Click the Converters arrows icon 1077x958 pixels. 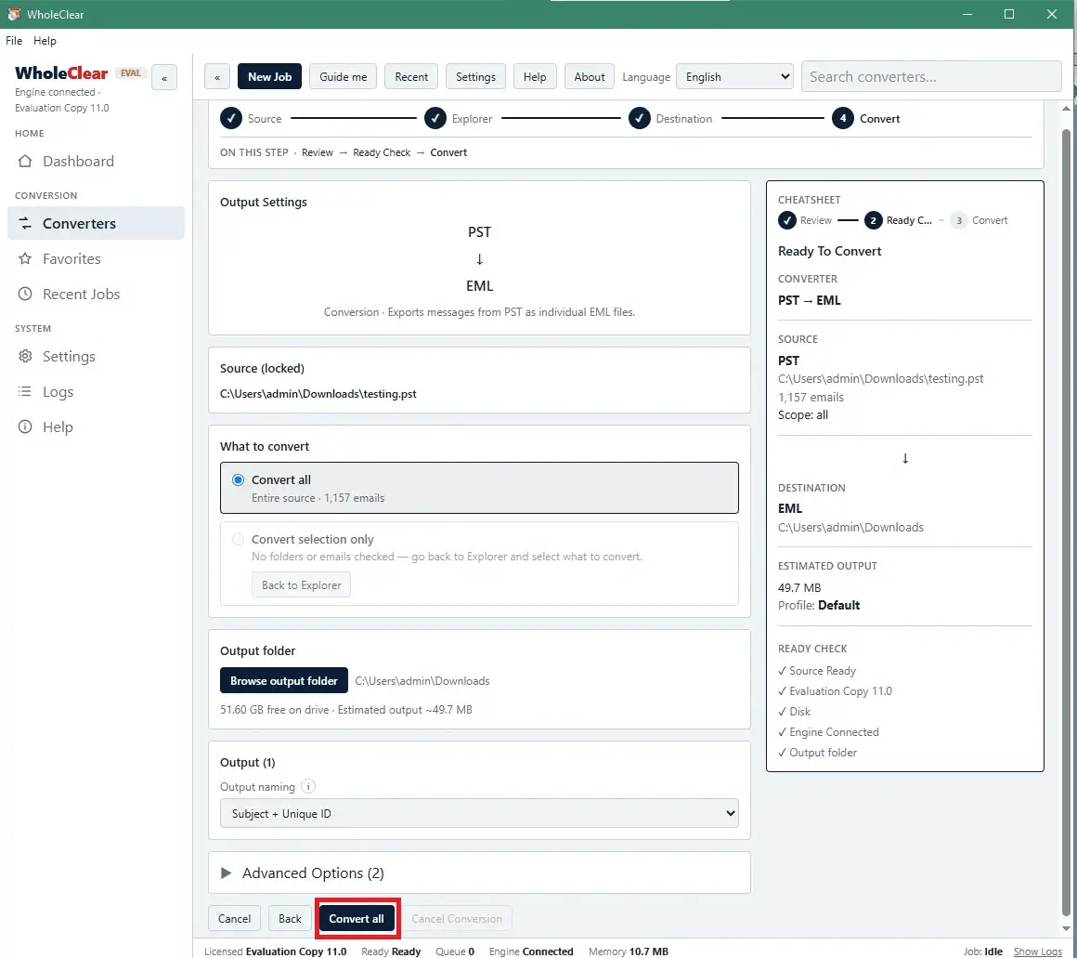25,223
